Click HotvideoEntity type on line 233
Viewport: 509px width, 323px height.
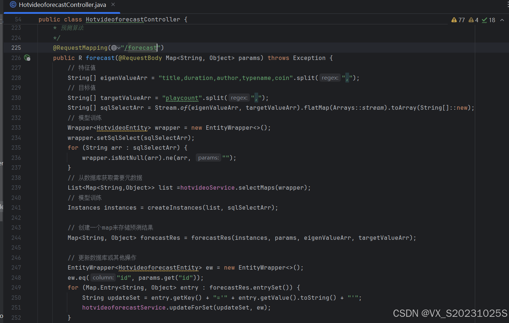(x=122, y=128)
